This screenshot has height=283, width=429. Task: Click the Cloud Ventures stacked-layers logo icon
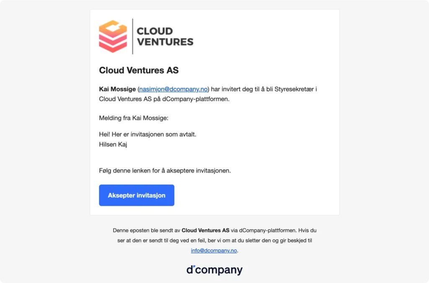tap(113, 36)
